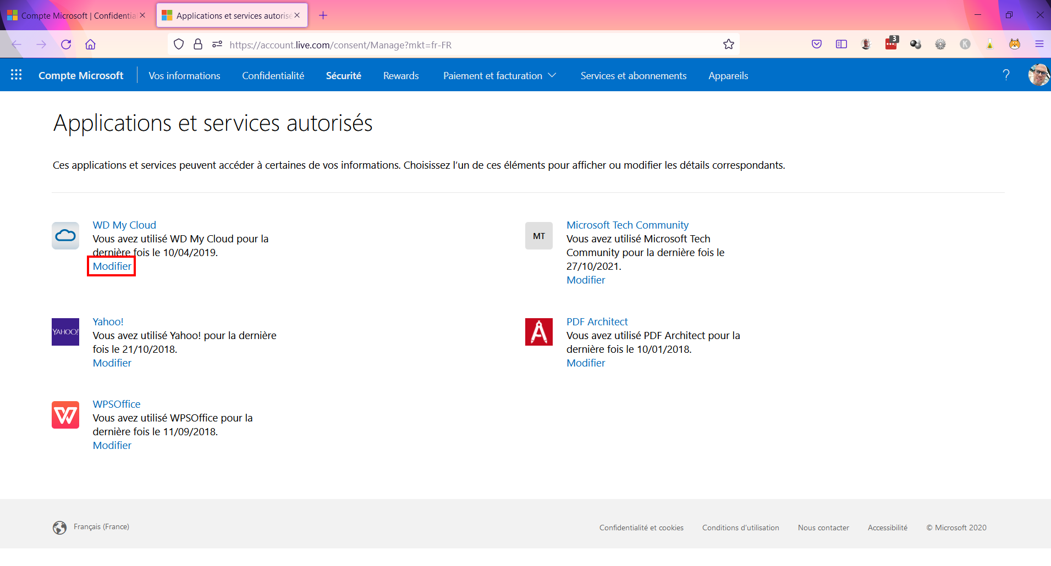Viewport: 1051px width, 566px height.
Task: Open the Appareils menu item
Action: pyautogui.click(x=728, y=76)
